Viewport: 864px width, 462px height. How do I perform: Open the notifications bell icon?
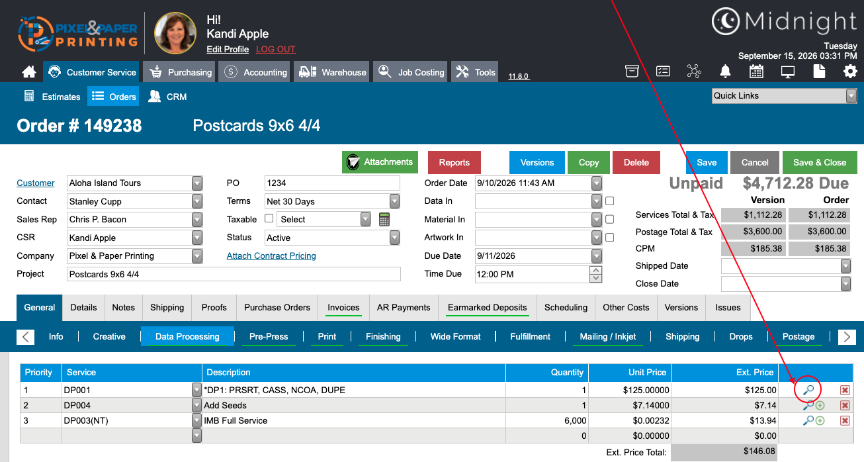[x=725, y=71]
